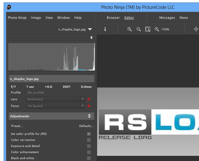Viewport: 199px width, 161px height.
Task: Click the zoom out magnifier icon
Action: point(138,29)
